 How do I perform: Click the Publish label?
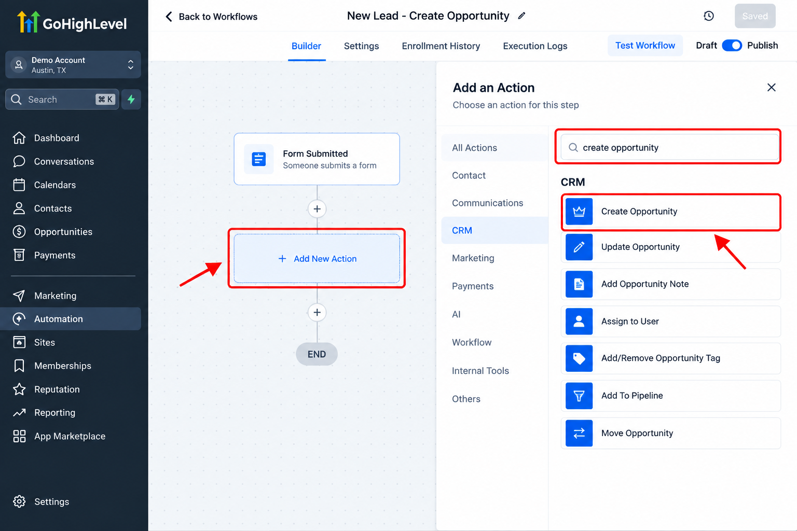tap(762, 46)
